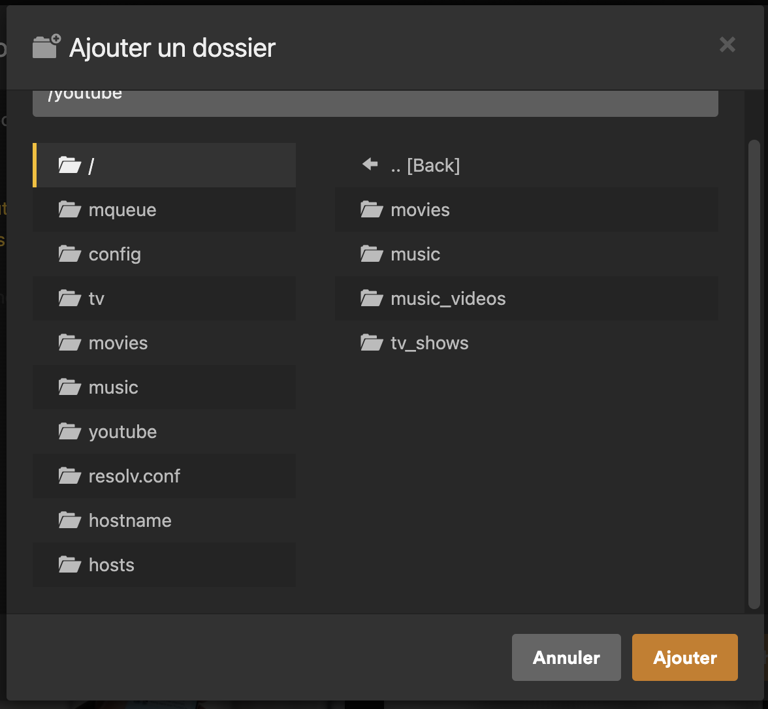Click the folder icon next to music_videos

tap(371, 298)
